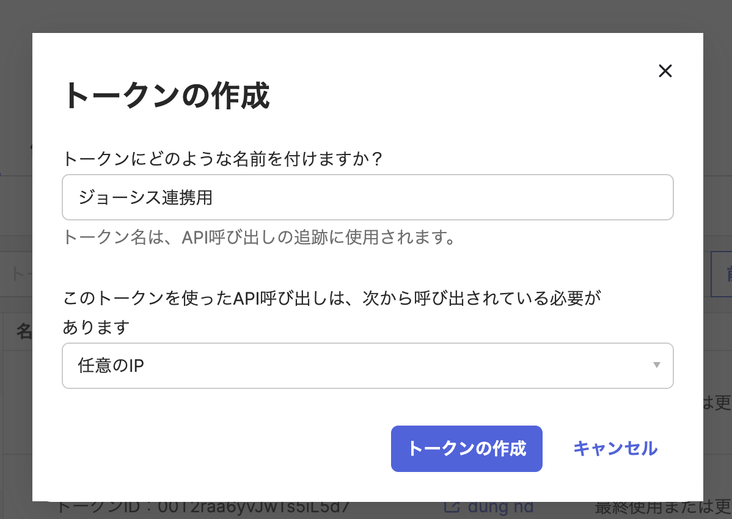Click the outlined button at right edge
Viewport: 732px width, 519px height.
pos(722,274)
